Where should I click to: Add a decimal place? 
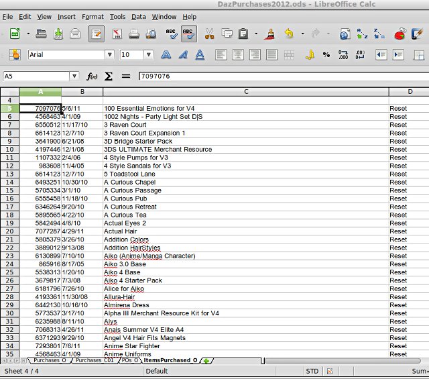click(343, 55)
